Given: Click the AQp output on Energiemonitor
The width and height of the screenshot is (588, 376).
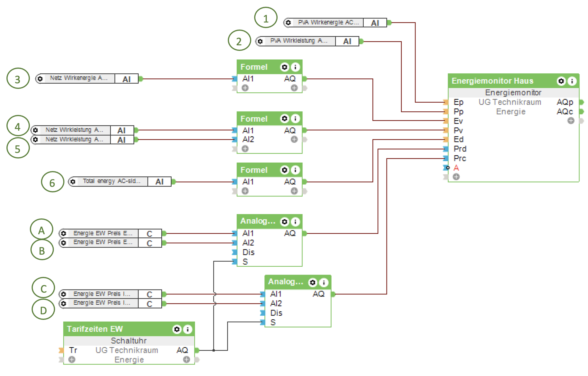Looking at the screenshot, I should click(565, 102).
